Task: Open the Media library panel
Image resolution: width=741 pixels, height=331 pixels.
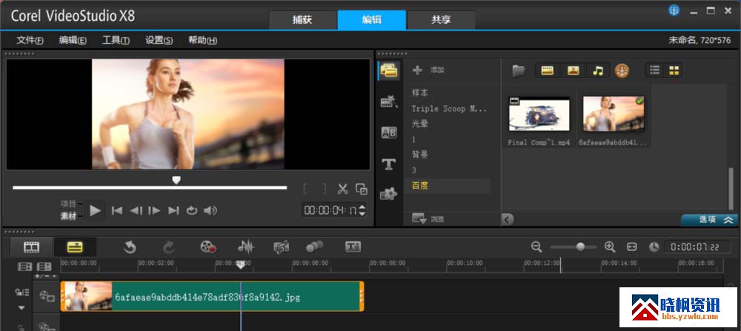Action: pyautogui.click(x=390, y=71)
